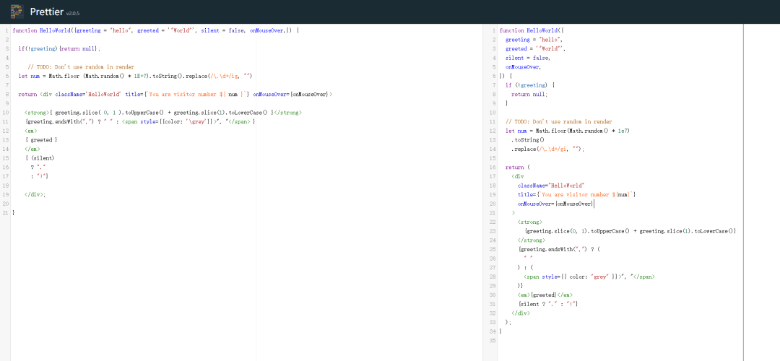Click the '? "."' line in input editor
The height and width of the screenshot is (361, 780).
click(38, 167)
